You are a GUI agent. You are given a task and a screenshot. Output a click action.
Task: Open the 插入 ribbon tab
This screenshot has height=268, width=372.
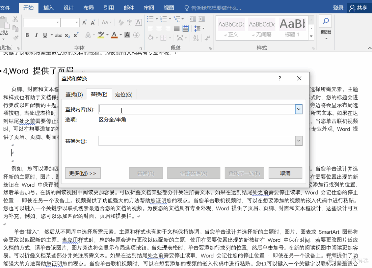click(48, 8)
